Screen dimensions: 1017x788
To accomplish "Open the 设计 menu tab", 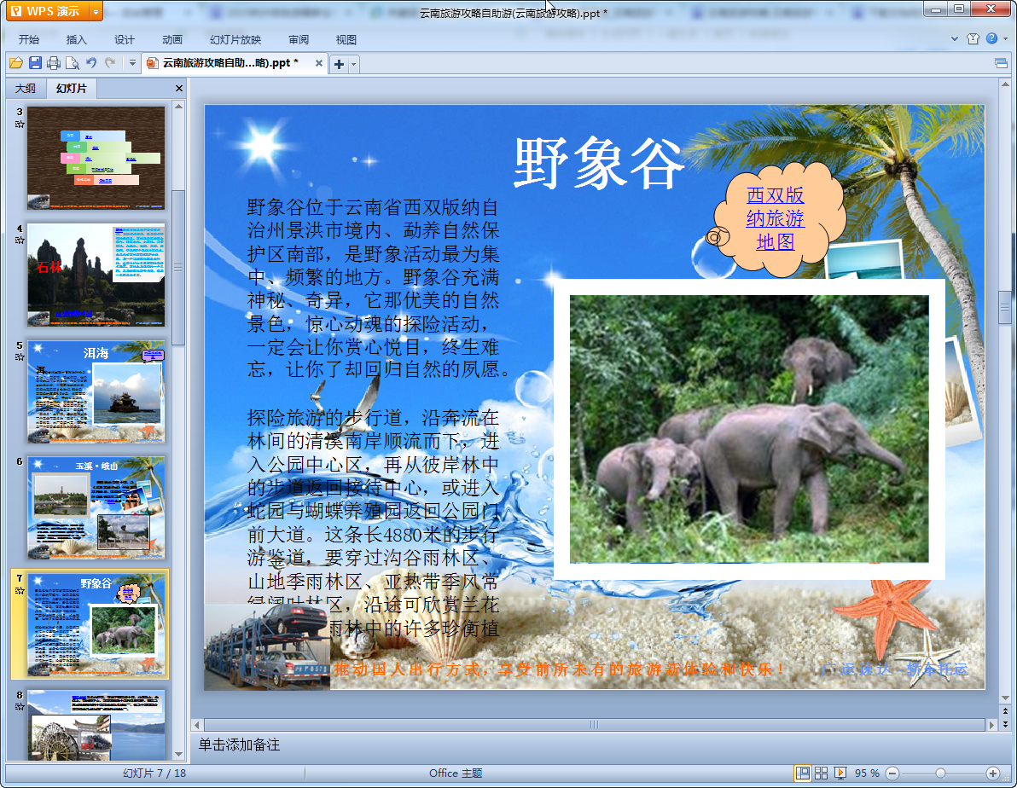I will coord(124,39).
